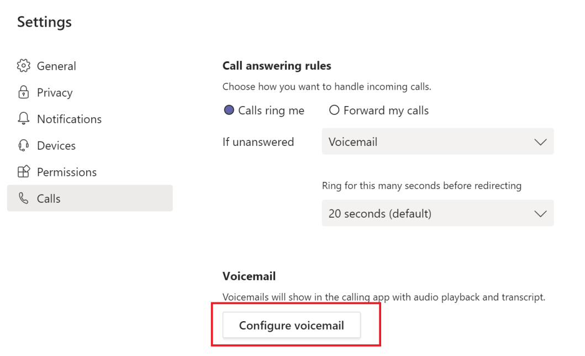Select the Calls label in the sidebar
This screenshot has height=356, width=585.
(x=49, y=198)
